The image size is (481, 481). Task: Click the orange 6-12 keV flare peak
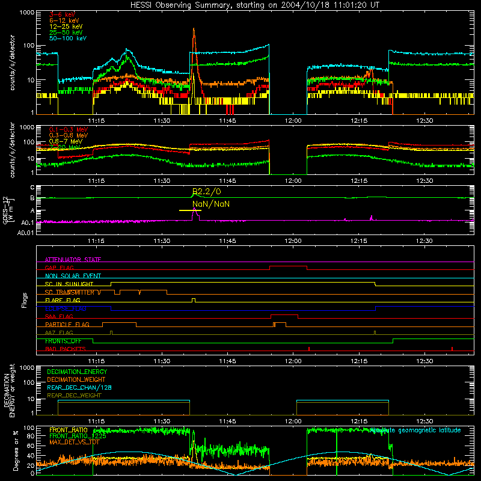click(194, 29)
